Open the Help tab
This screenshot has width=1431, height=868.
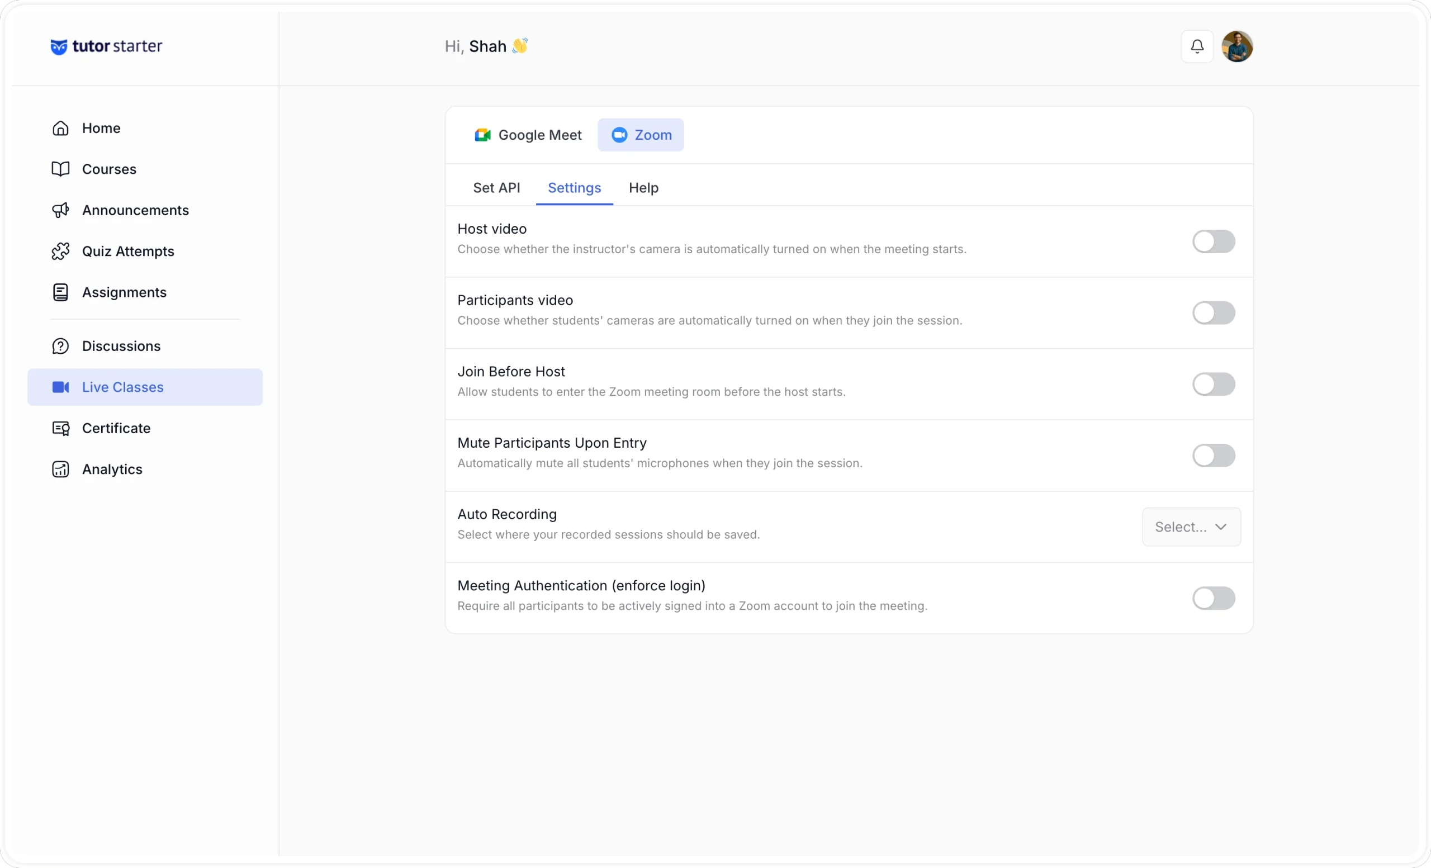[x=643, y=188]
